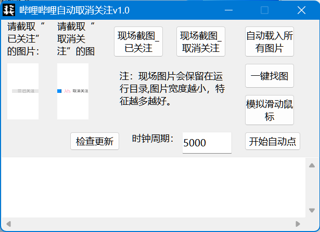
Task: Click the note text starting 注：现场图片
Action: click(172, 89)
